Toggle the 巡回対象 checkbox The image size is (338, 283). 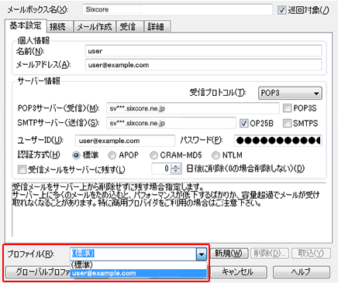(281, 10)
